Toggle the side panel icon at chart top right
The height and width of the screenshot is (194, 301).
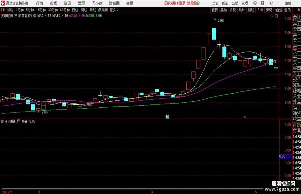(276, 16)
